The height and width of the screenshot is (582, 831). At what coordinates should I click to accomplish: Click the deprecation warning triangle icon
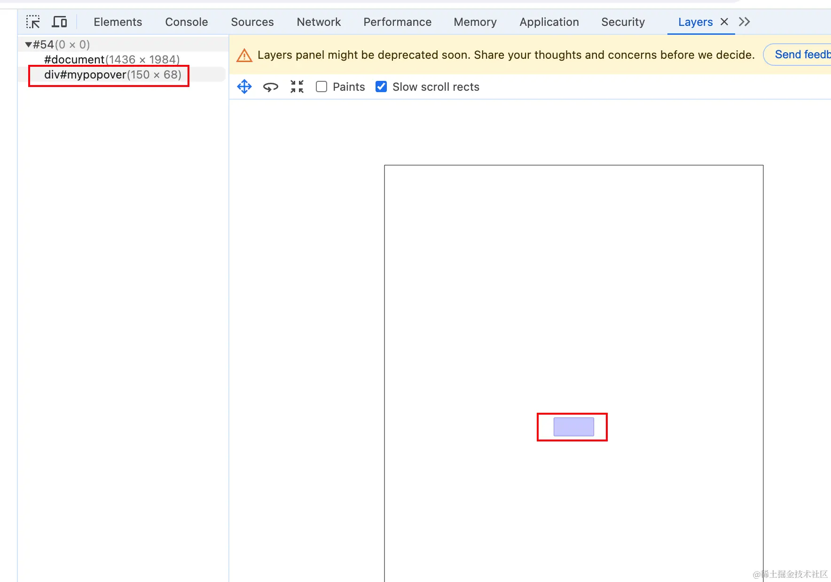point(244,55)
